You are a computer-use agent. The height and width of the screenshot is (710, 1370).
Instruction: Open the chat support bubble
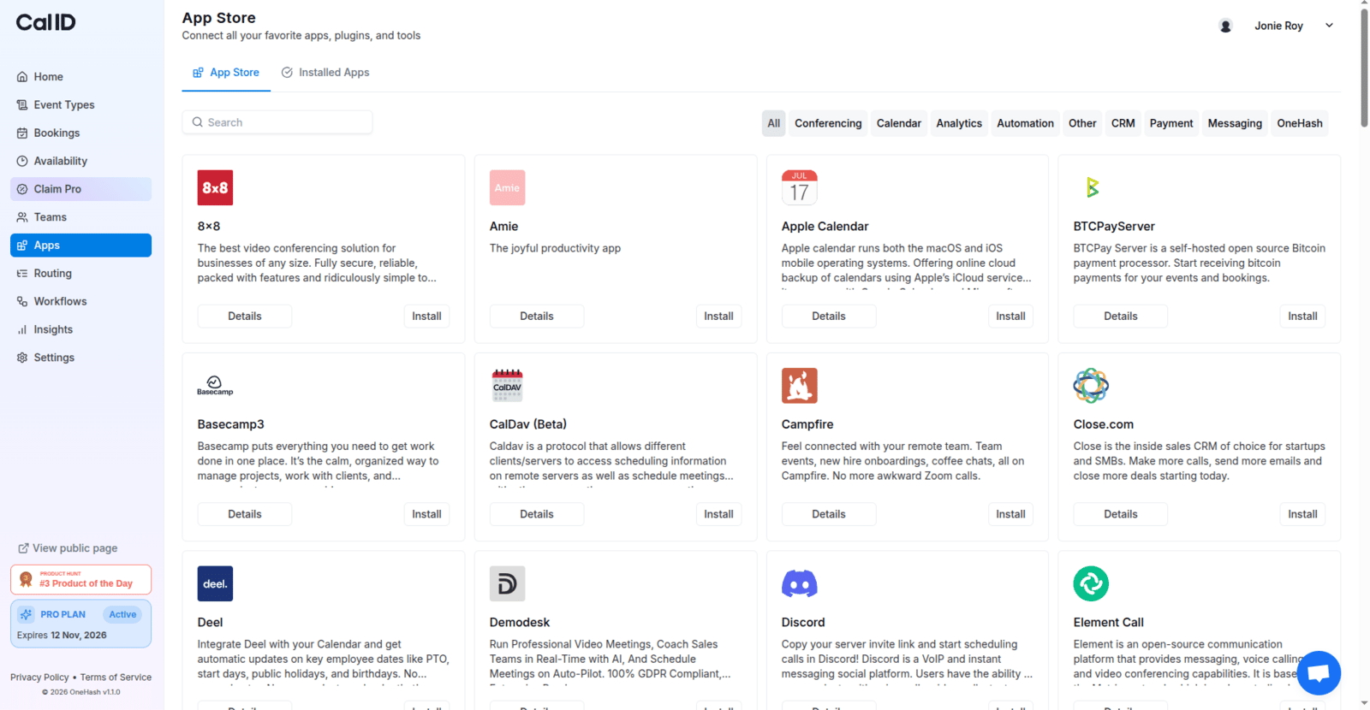1319,673
